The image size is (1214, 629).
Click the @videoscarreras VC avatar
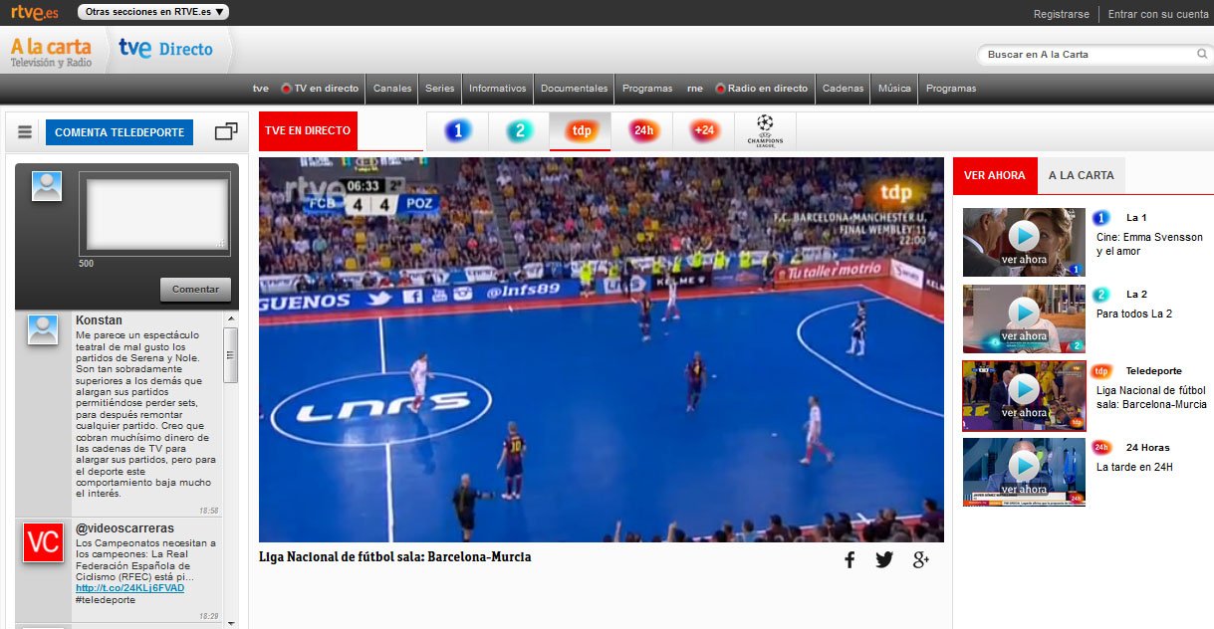coord(43,541)
